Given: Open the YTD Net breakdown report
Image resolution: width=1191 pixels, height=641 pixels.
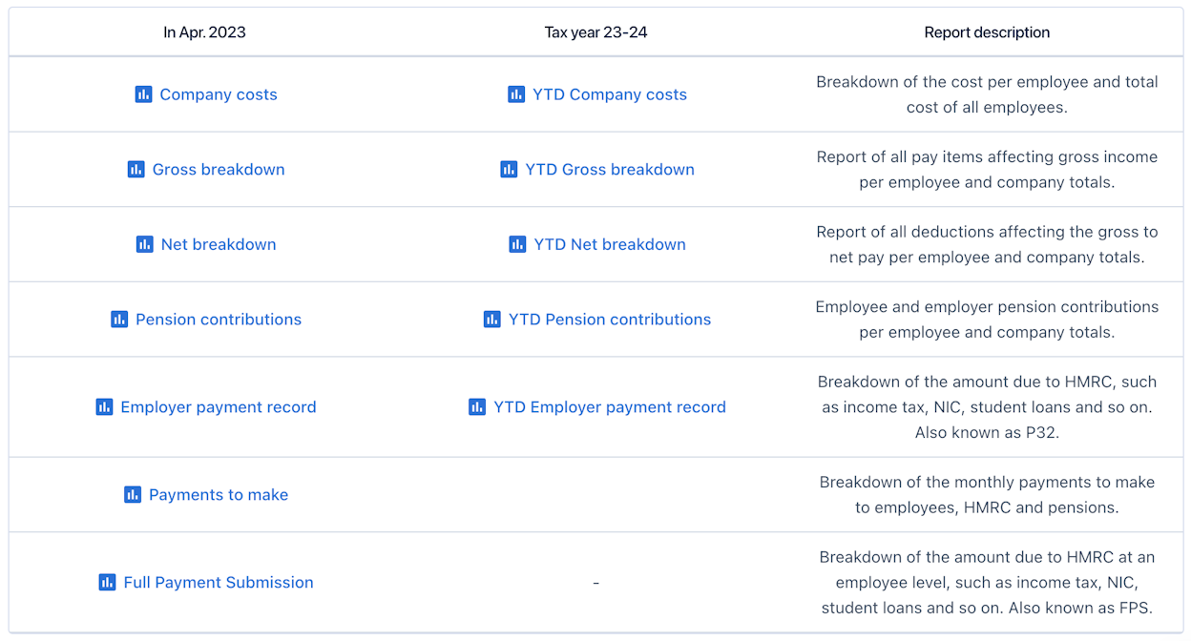Looking at the screenshot, I should (x=610, y=244).
